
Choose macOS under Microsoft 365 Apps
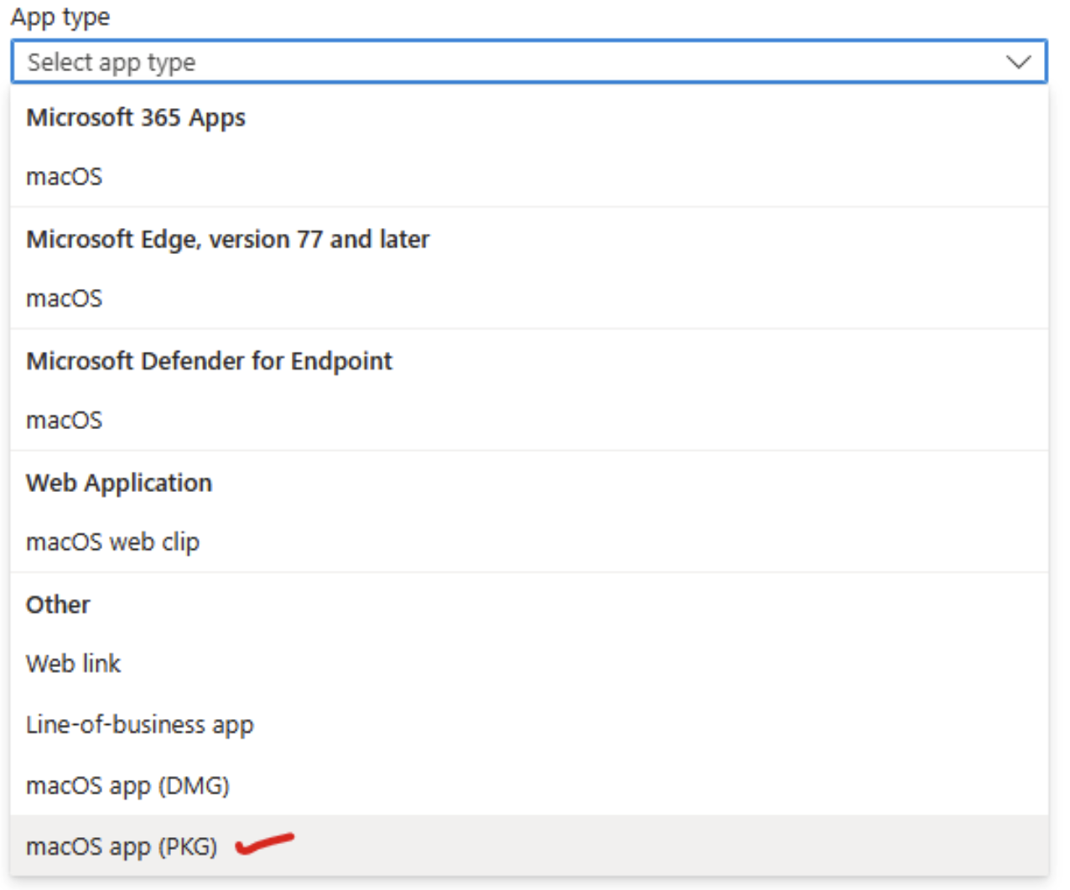pos(529,177)
